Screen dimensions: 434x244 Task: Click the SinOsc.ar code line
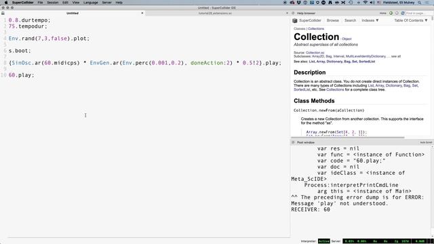tap(144, 63)
